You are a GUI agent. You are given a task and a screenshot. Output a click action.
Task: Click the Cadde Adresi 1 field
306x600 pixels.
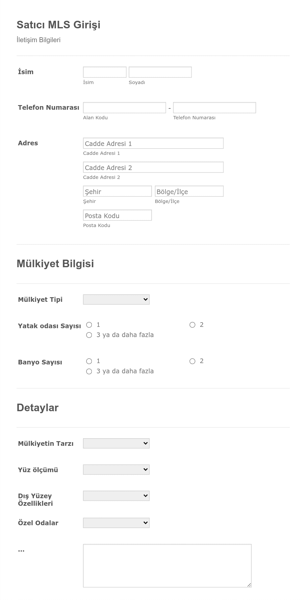tap(153, 143)
